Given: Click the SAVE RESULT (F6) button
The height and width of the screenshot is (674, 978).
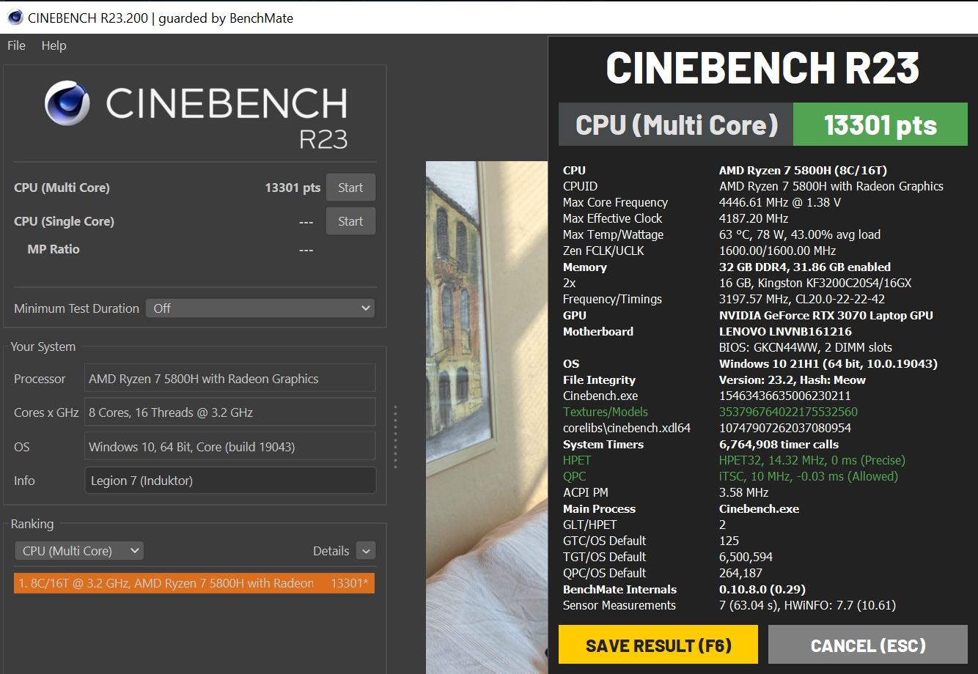Looking at the screenshot, I should [658, 645].
